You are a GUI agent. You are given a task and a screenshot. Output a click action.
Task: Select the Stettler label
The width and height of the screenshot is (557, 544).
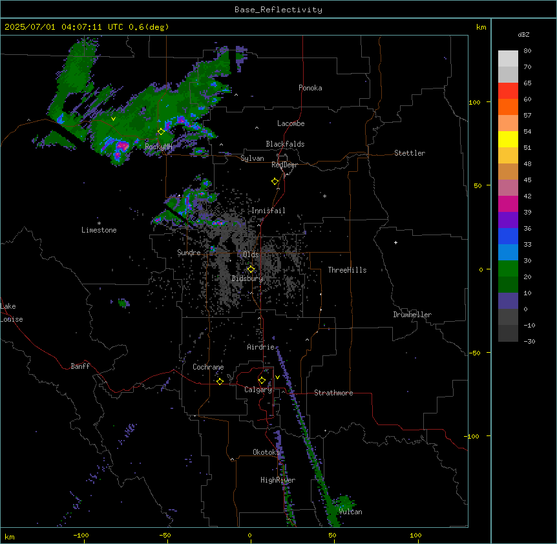pyautogui.click(x=410, y=153)
